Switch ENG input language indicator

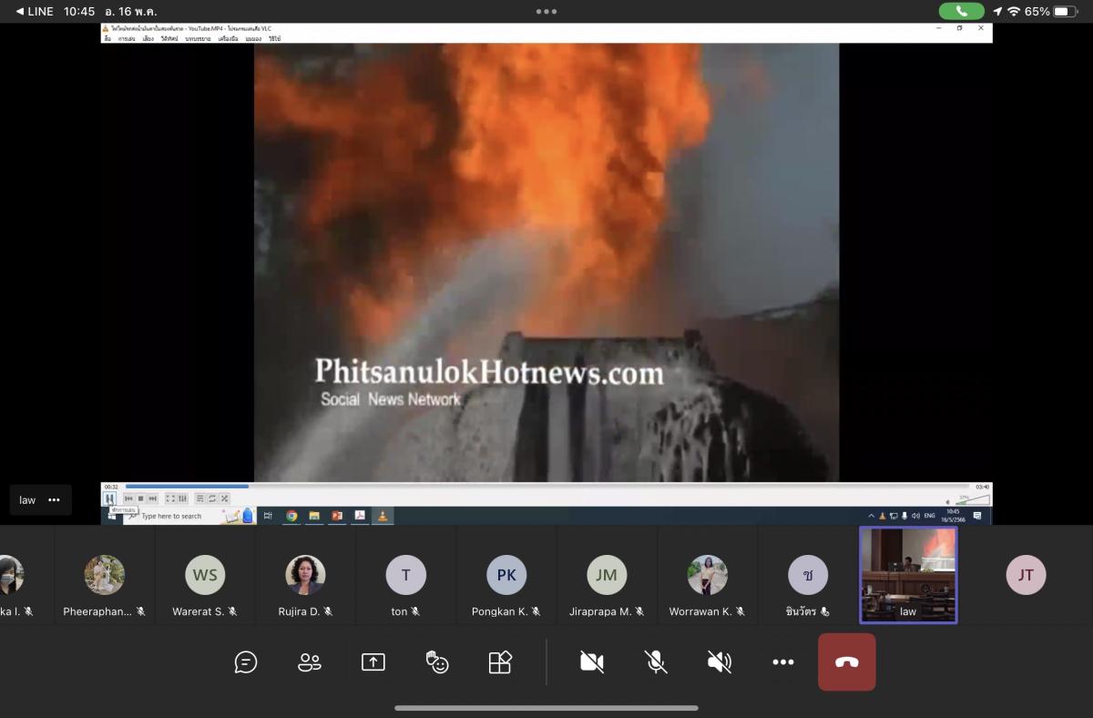(x=929, y=515)
